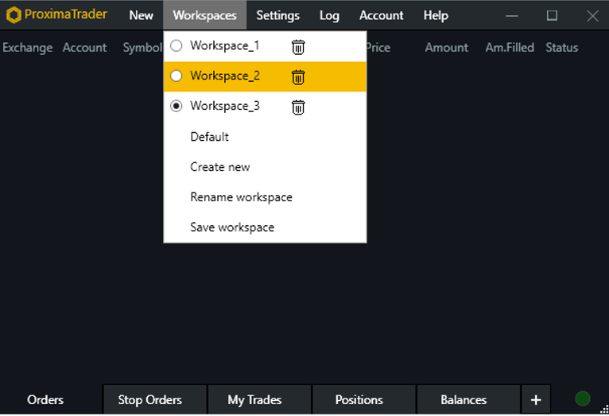Open the Help menu
The image size is (609, 416).
tap(436, 15)
